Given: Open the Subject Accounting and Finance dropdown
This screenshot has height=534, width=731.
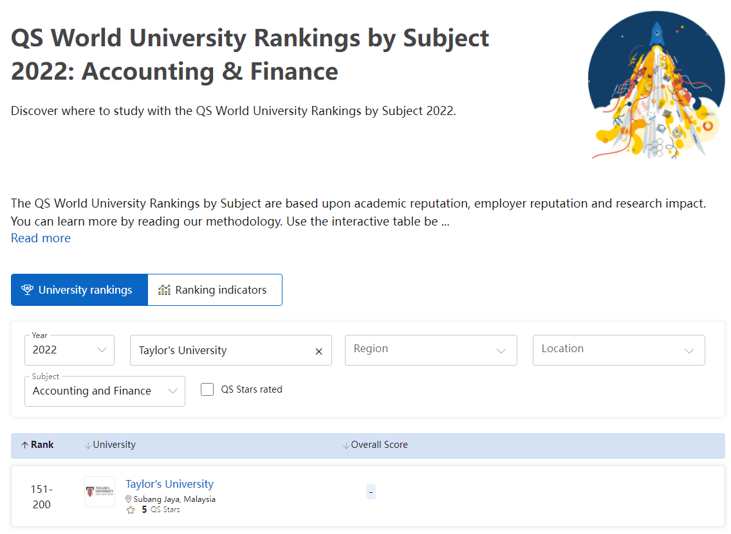Looking at the screenshot, I should tap(105, 391).
